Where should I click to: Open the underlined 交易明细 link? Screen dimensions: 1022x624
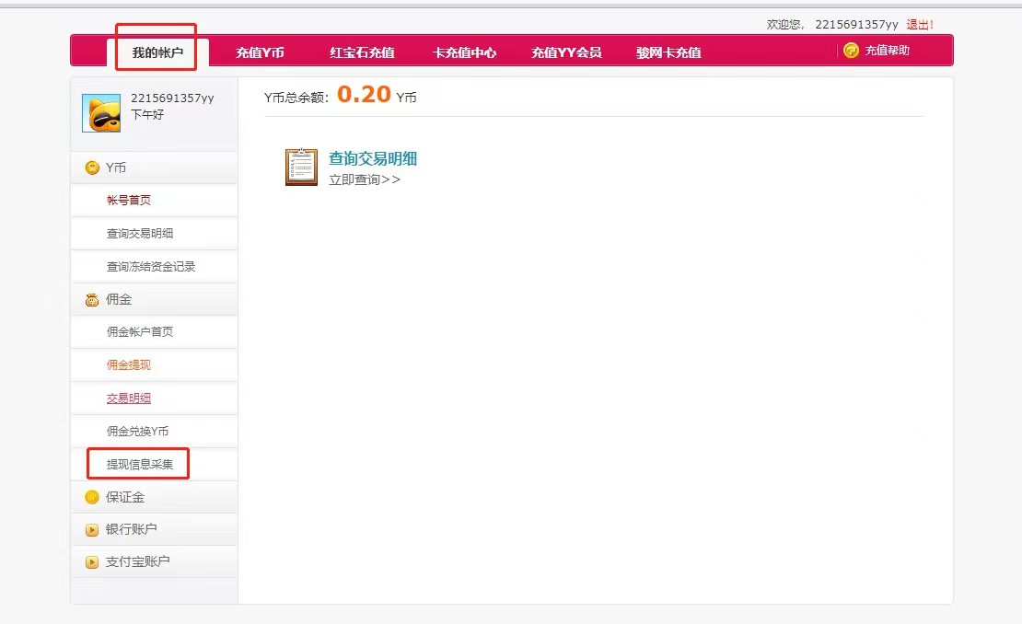pos(128,398)
